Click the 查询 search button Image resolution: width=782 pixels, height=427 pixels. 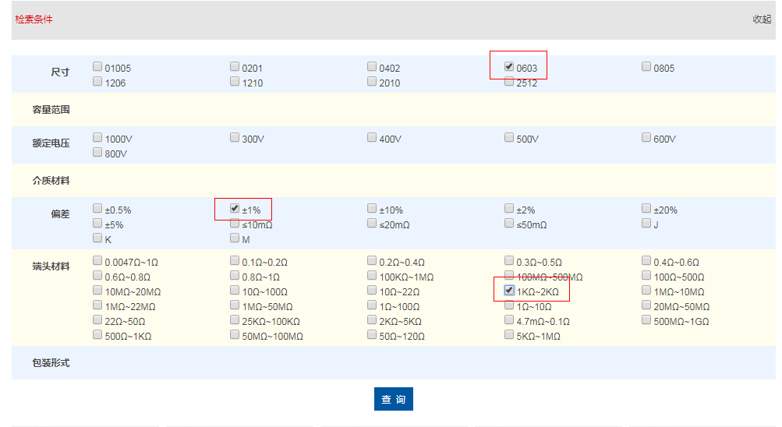pos(393,399)
